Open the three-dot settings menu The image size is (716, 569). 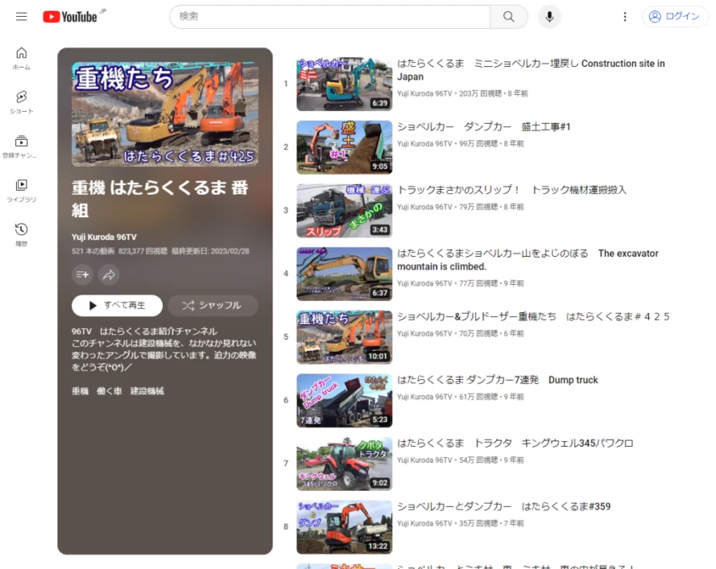tap(625, 17)
